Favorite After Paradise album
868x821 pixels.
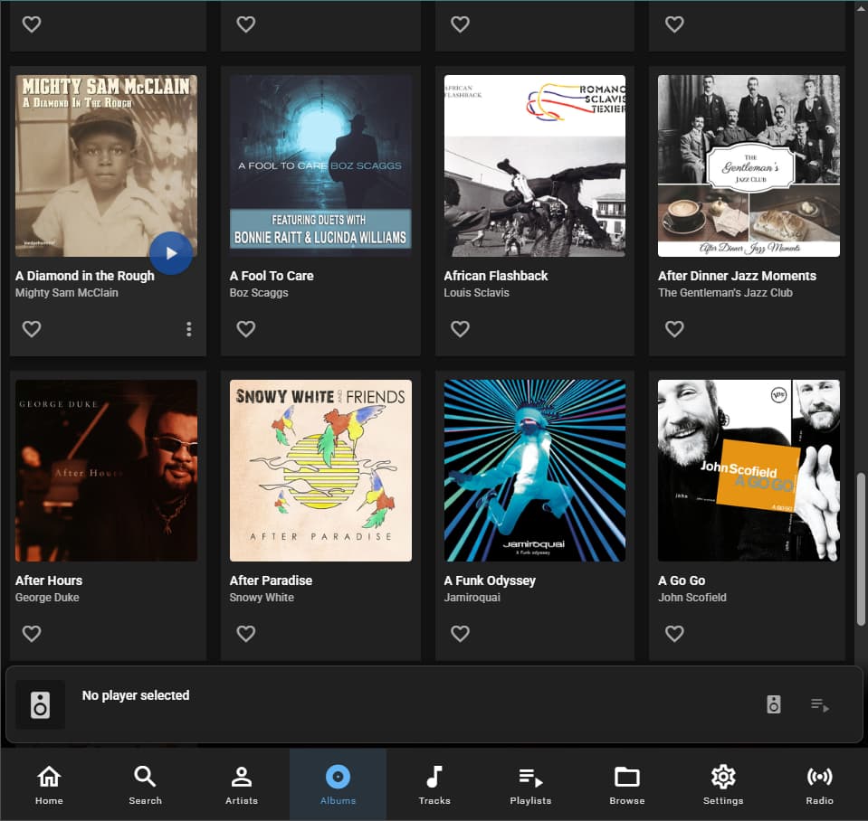pos(246,634)
